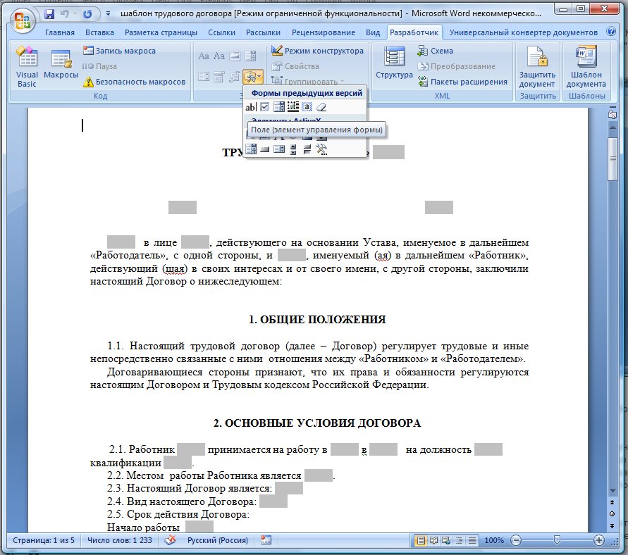Zoom out with minus button

click(516, 541)
